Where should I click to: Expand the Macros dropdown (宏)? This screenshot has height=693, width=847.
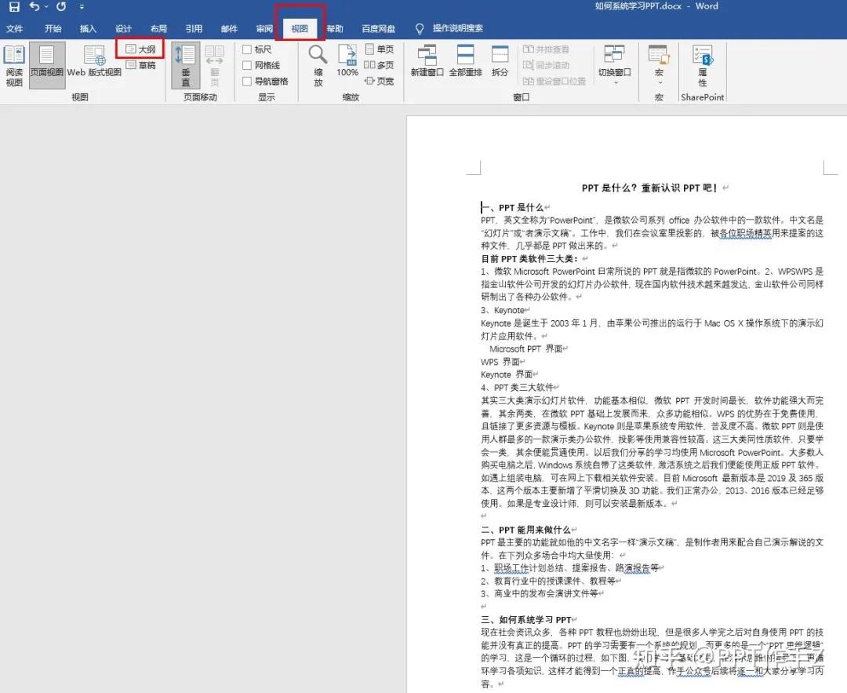coord(657,63)
